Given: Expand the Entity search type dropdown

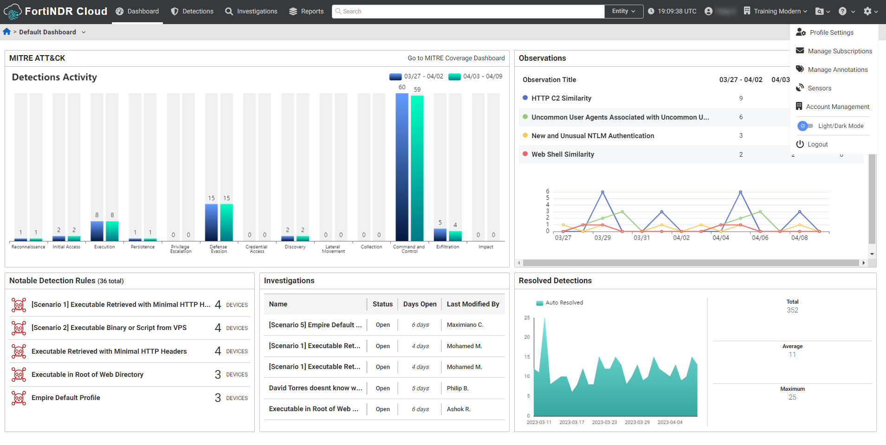Looking at the screenshot, I should click(623, 12).
